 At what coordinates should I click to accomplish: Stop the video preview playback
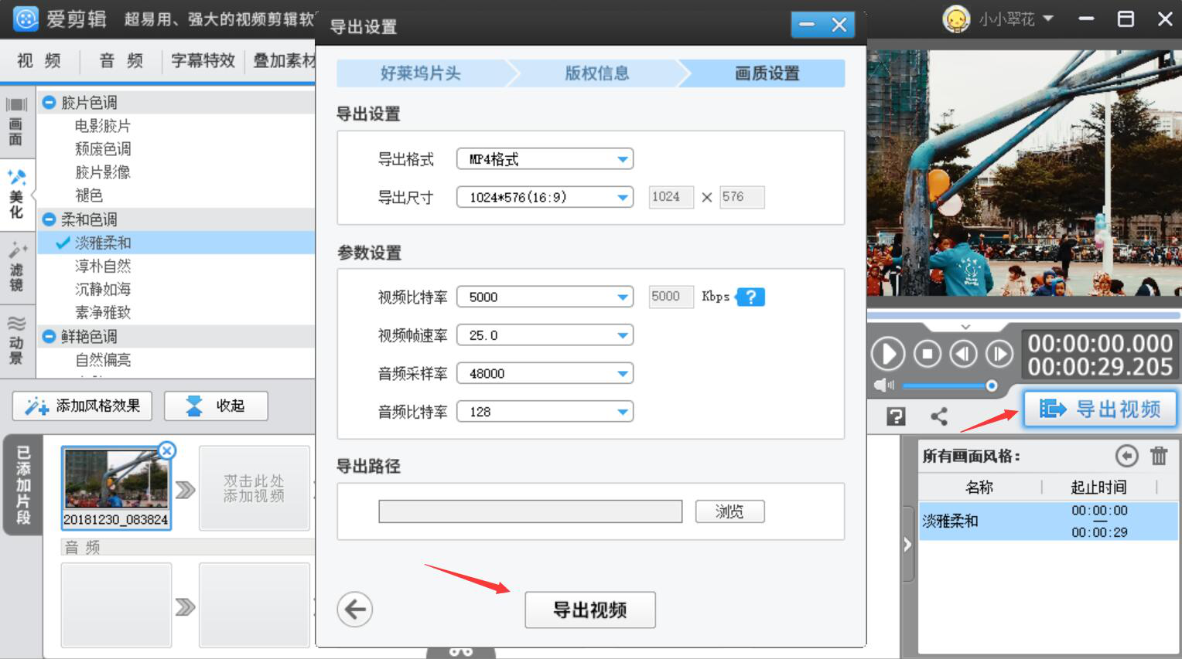tap(927, 355)
